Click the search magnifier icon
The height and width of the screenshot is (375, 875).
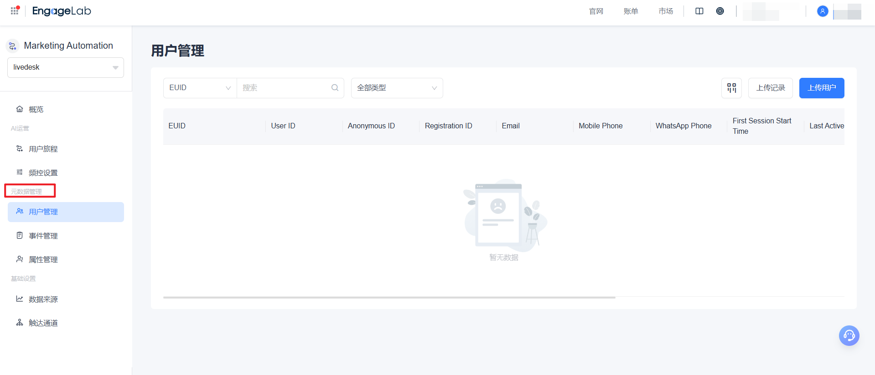335,88
